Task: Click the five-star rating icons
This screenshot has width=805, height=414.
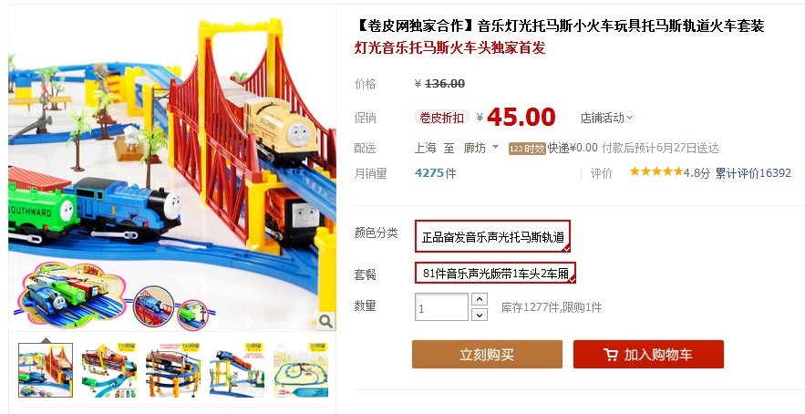Action: click(656, 171)
